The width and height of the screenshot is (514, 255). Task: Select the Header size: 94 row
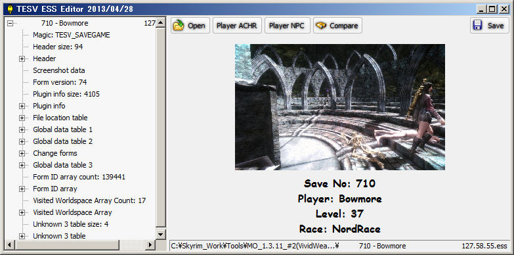(58, 47)
